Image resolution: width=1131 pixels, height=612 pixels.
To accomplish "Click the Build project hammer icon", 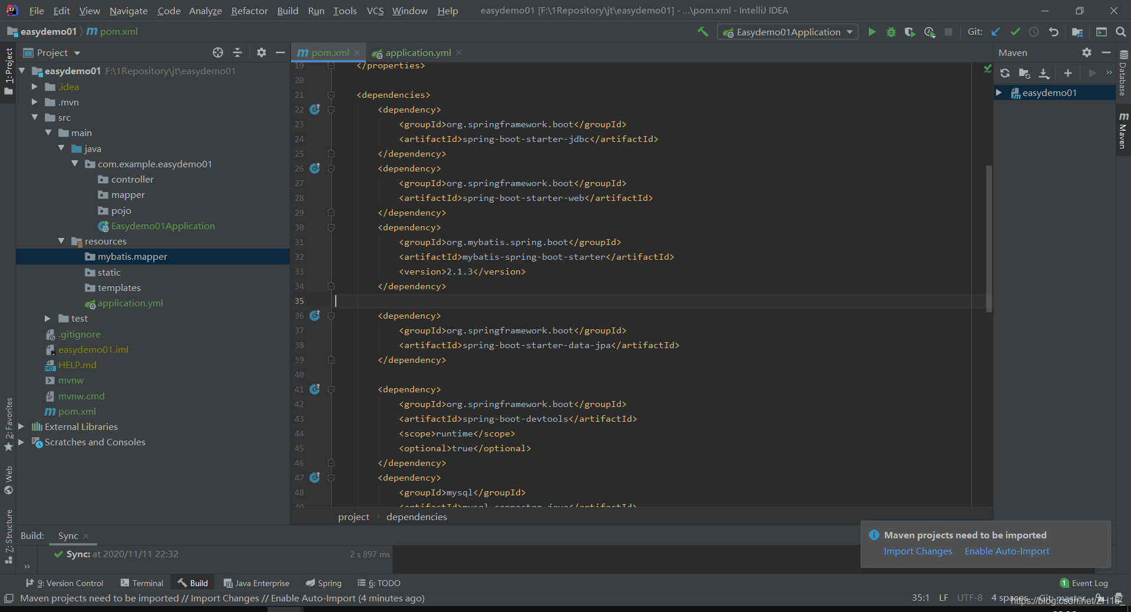I will pyautogui.click(x=703, y=32).
